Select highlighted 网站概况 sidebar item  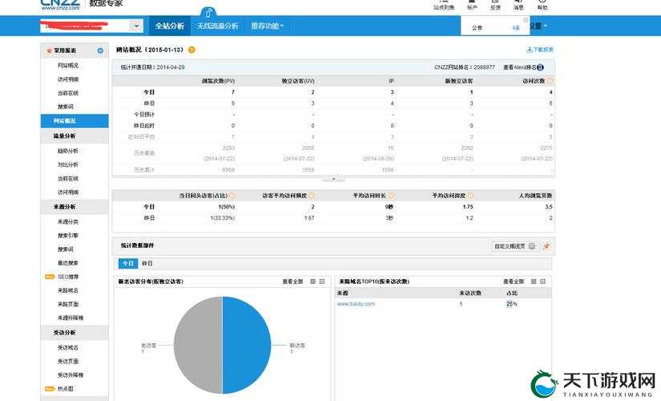pyautogui.click(x=75, y=121)
